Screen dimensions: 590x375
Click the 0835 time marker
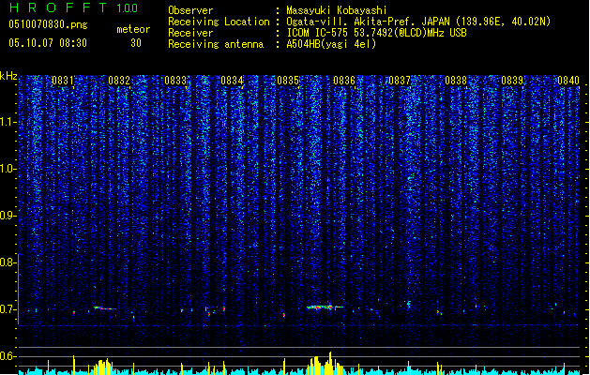coord(288,81)
